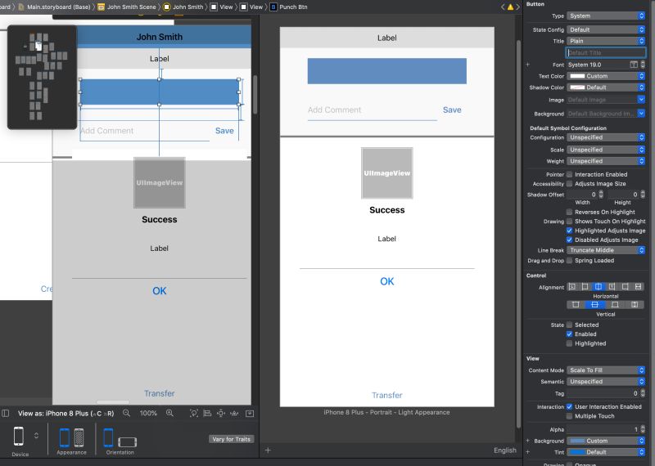Go to next issue arrow
The image size is (655, 466).
[518, 7]
